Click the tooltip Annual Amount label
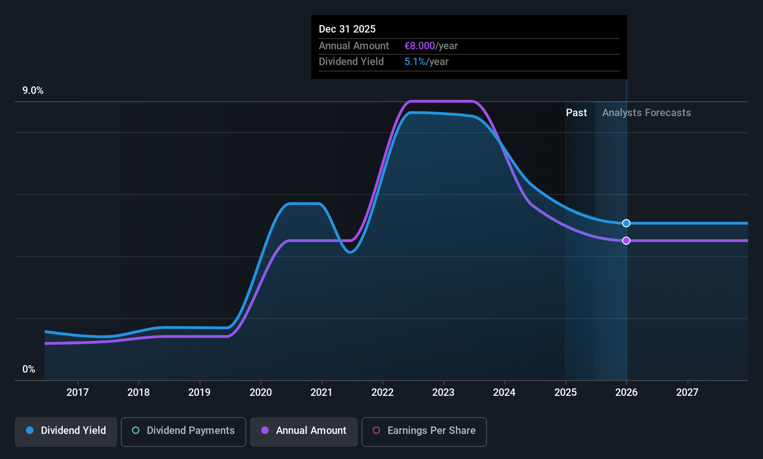Screen dimensions: 763x459 coord(354,46)
